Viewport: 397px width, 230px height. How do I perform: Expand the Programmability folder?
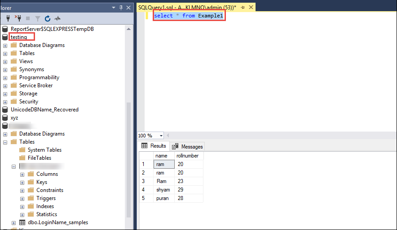[5, 78]
